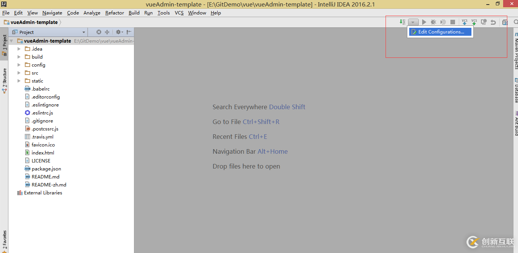Open the File menu
The height and width of the screenshot is (253, 518).
click(x=6, y=13)
